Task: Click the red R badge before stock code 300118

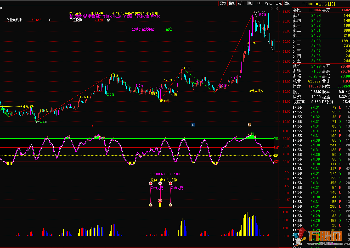Action: [x=303, y=3]
